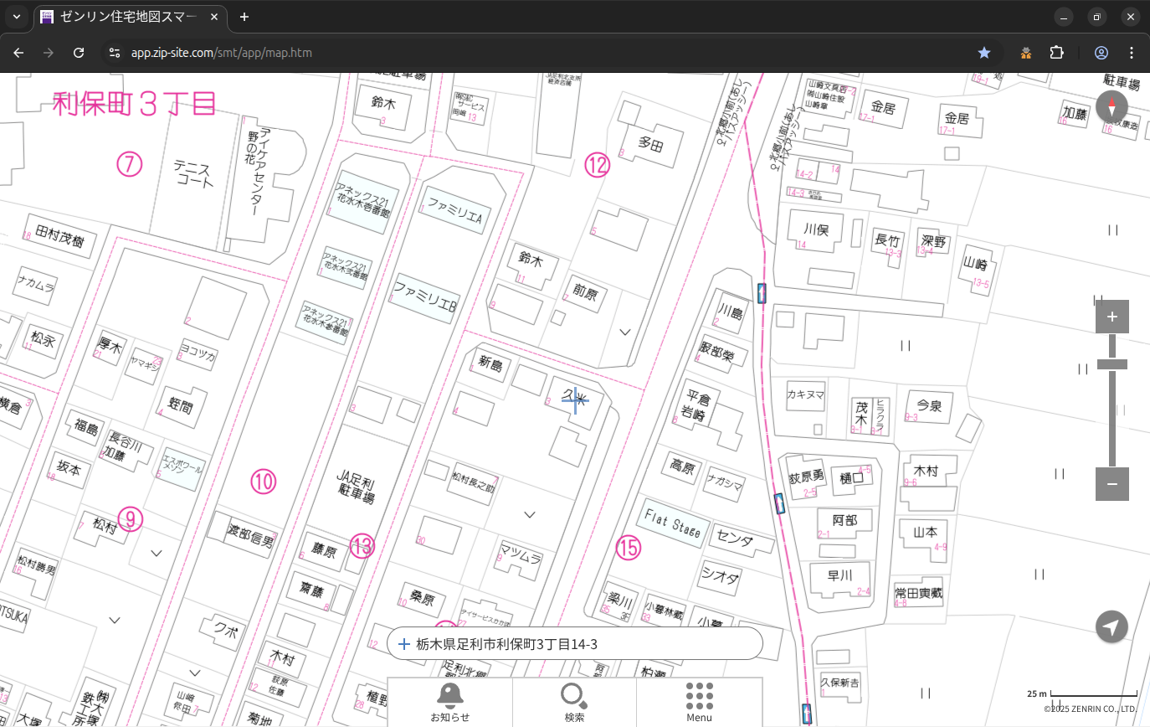The image size is (1150, 727).
Task: Click the current location arrow button
Action: pyautogui.click(x=1111, y=626)
